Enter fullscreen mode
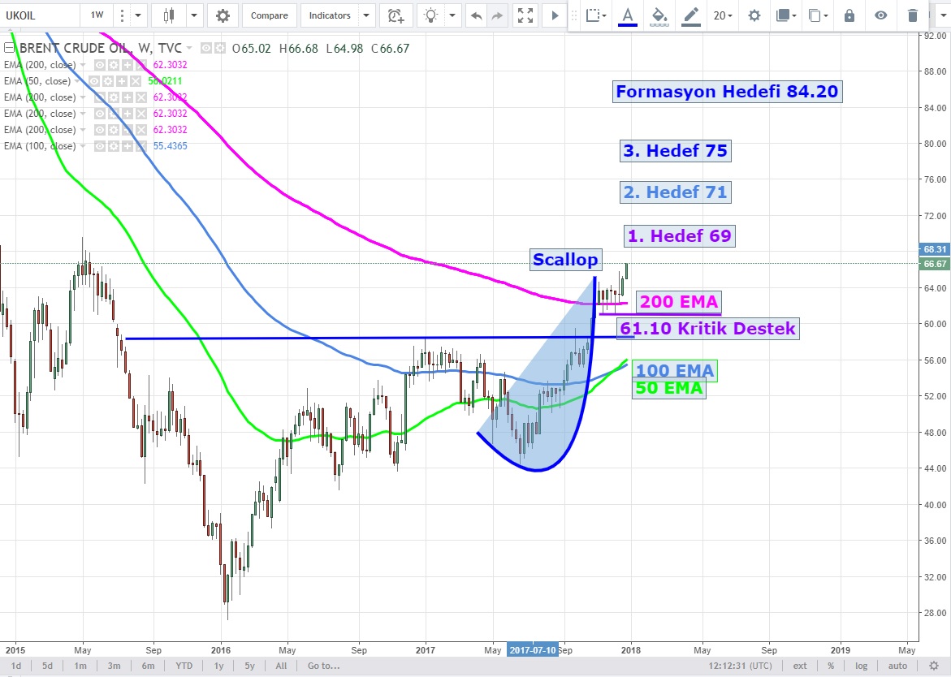The height and width of the screenshot is (677, 951). tap(526, 15)
